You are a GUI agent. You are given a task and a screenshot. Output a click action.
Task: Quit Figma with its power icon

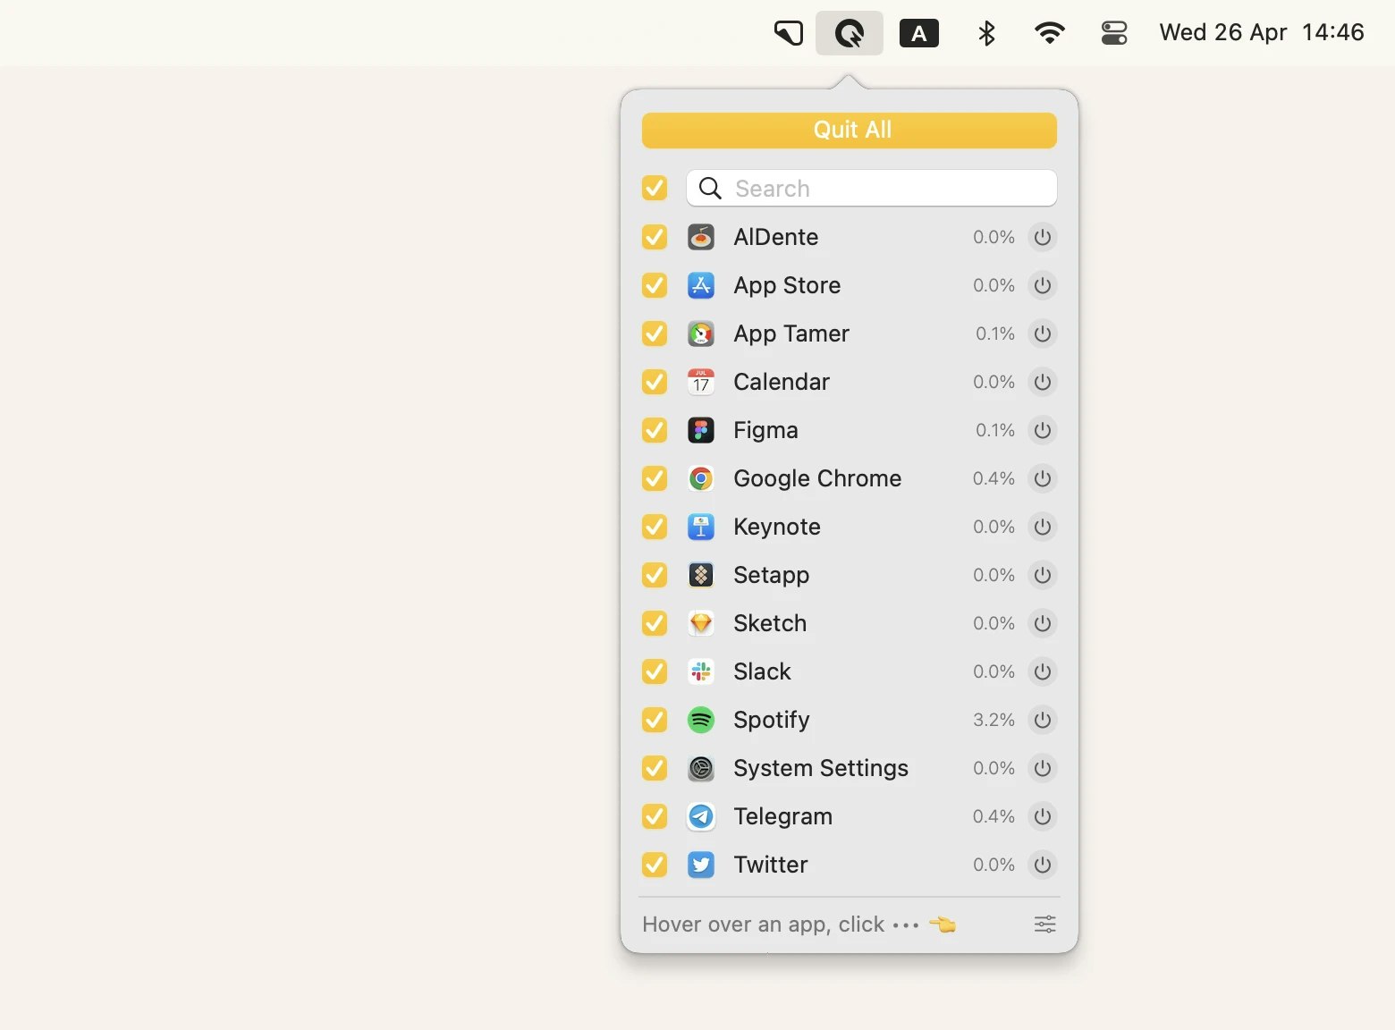tap(1042, 430)
